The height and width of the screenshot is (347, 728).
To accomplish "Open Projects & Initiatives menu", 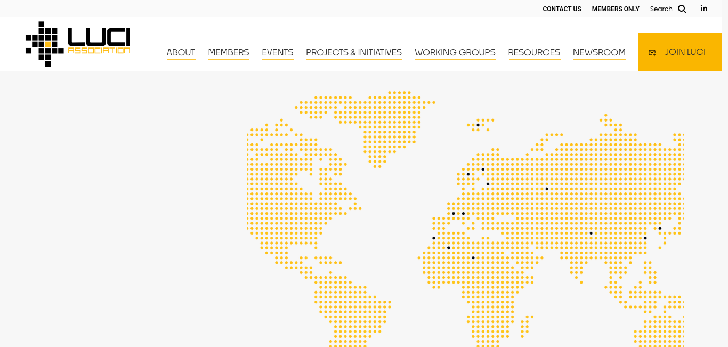I will point(354,52).
